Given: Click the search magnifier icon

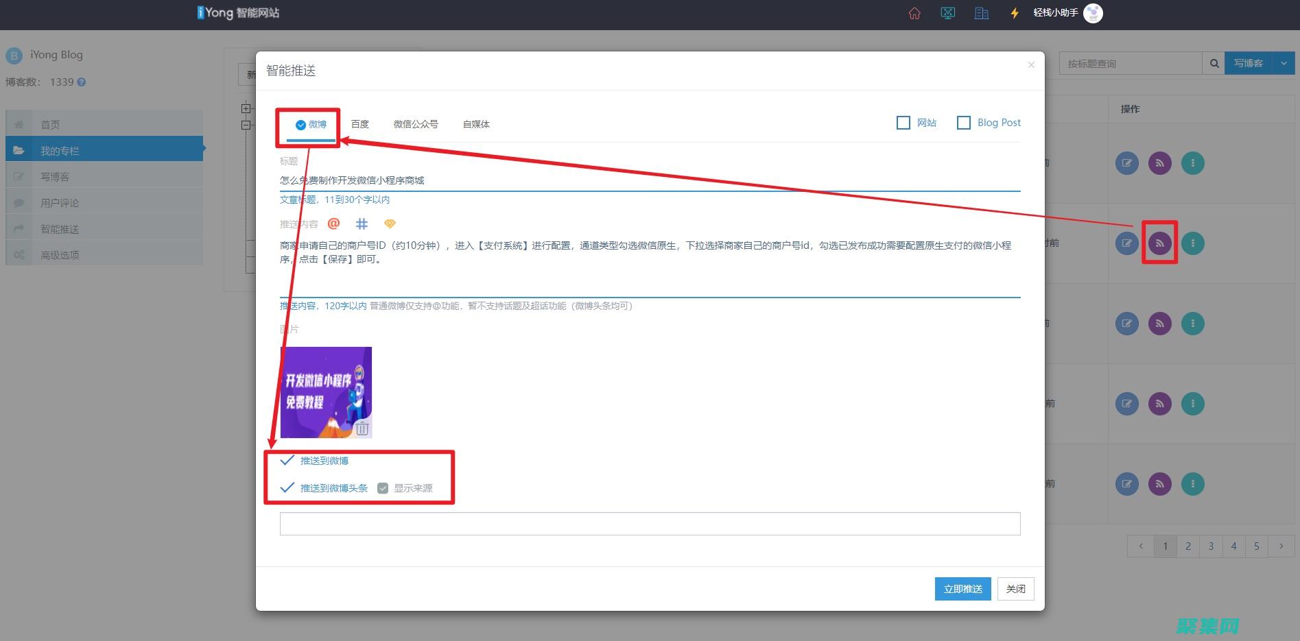Looking at the screenshot, I should 1214,63.
